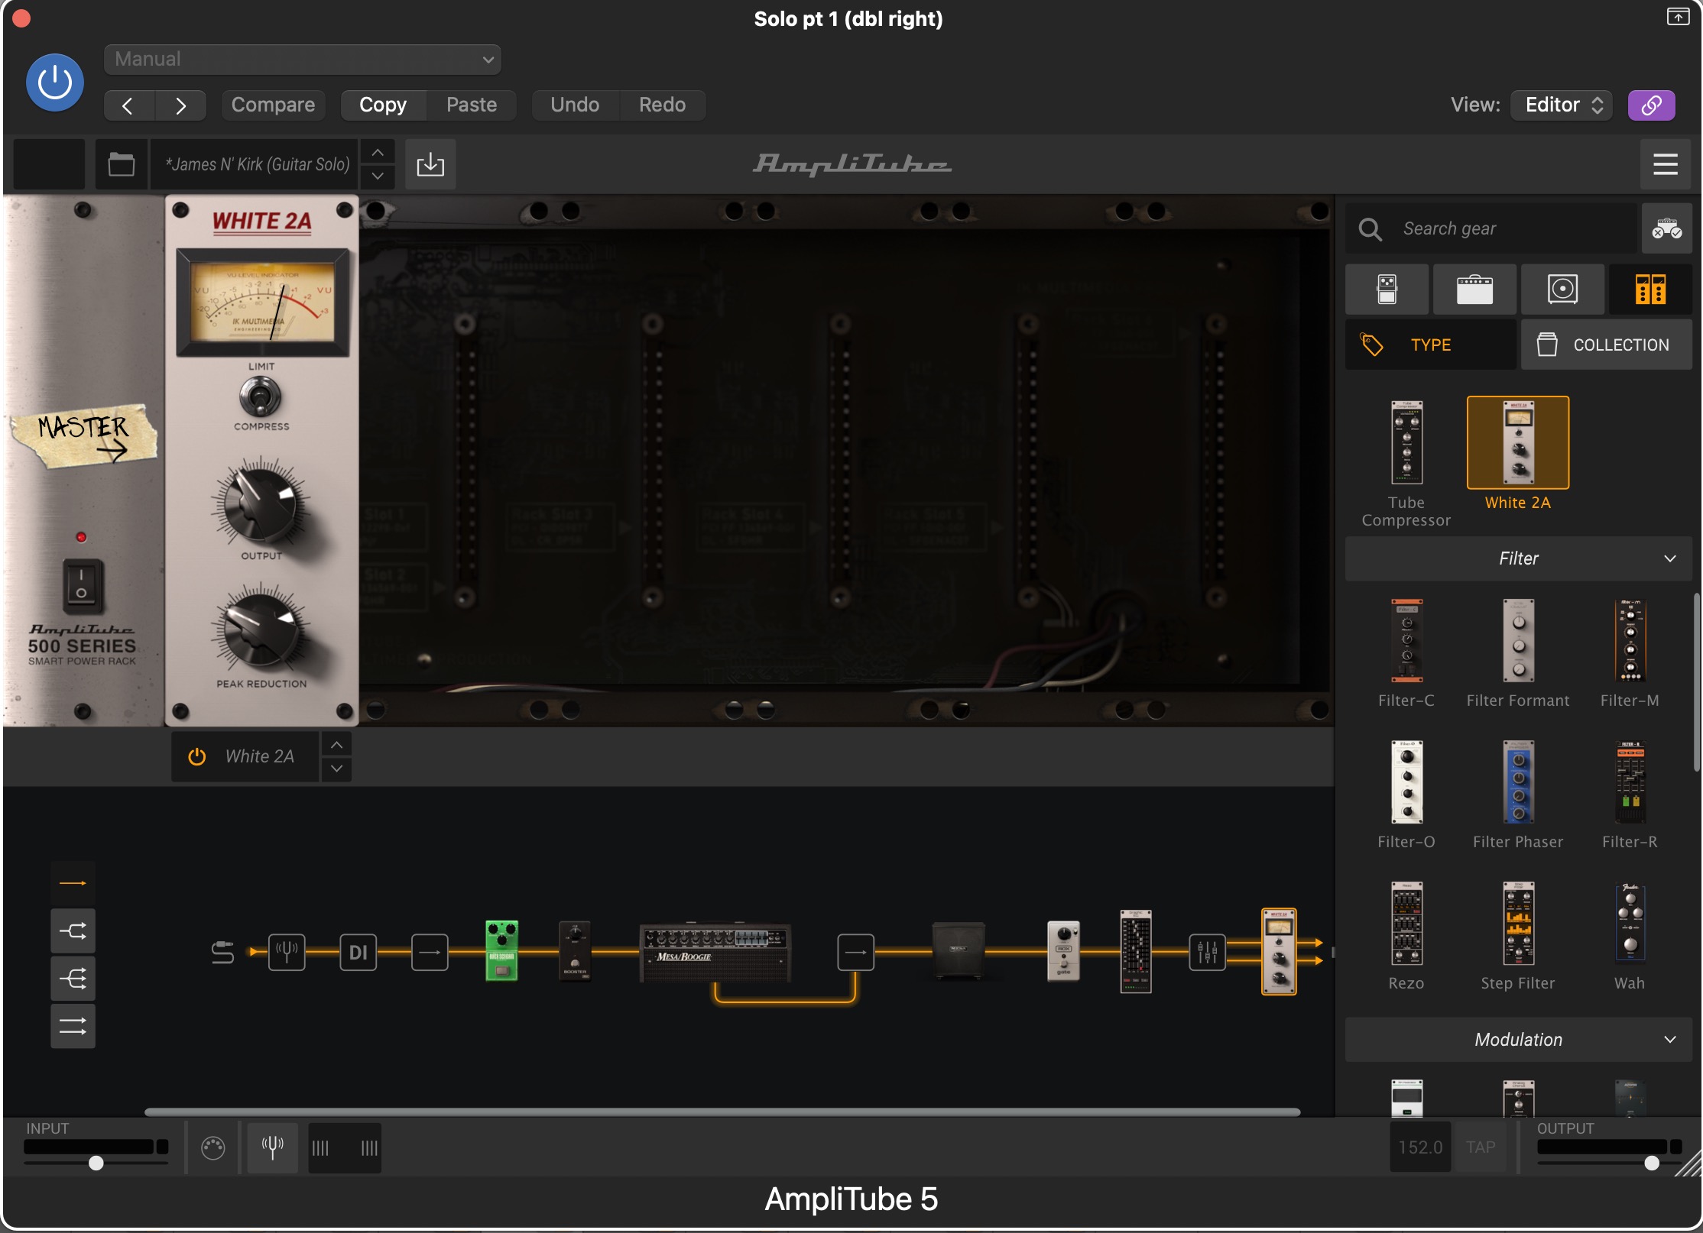Click the Search gear field
This screenshot has width=1703, height=1233.
(x=1492, y=228)
